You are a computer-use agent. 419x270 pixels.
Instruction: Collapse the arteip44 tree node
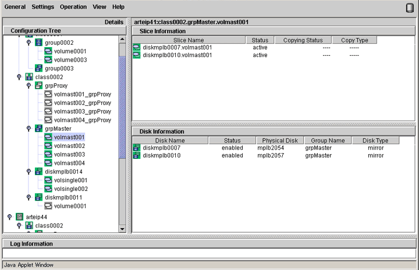coord(9,216)
